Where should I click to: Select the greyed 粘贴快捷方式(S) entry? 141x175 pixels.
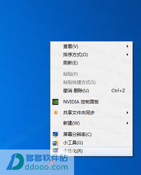click(x=91, y=82)
